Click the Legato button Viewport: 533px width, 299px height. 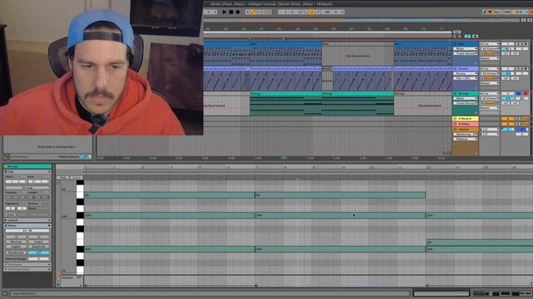point(16,247)
